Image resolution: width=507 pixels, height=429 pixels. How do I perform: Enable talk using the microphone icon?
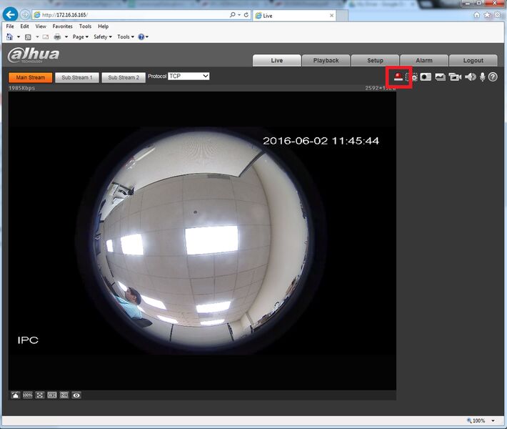(482, 77)
